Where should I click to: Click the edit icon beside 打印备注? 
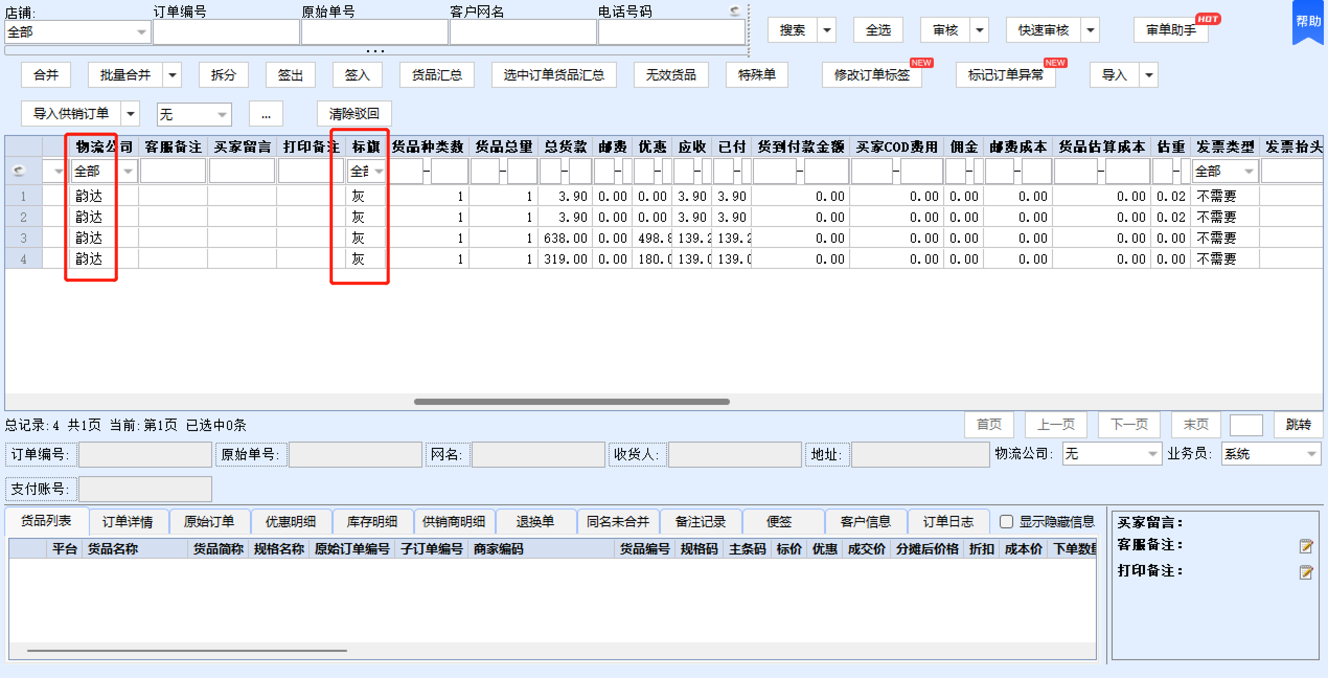click(x=1306, y=572)
